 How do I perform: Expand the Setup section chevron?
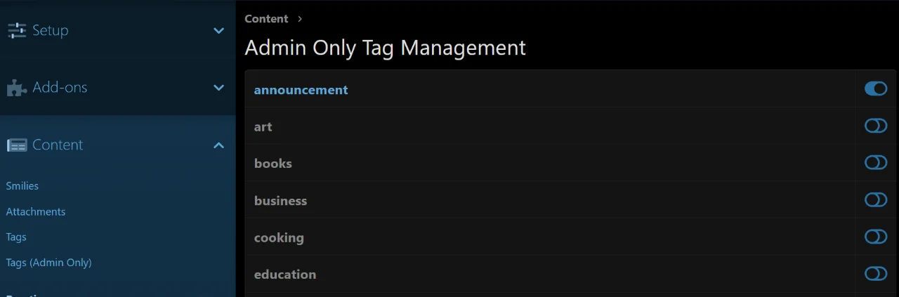[x=218, y=31]
